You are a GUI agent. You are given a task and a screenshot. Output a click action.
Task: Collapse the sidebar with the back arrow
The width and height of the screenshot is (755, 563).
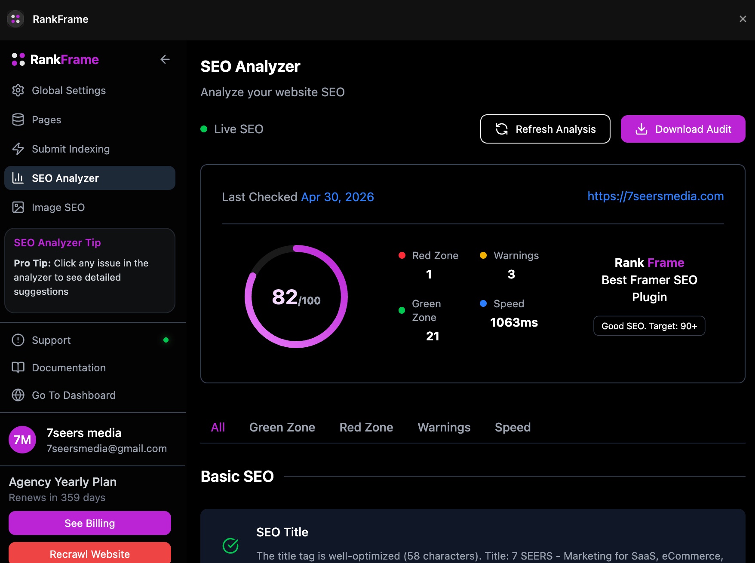(165, 59)
